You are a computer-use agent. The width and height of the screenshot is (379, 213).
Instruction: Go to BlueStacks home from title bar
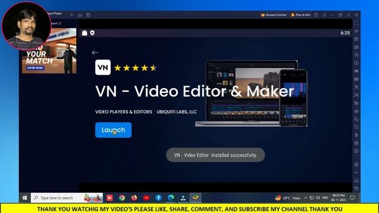[80, 15]
